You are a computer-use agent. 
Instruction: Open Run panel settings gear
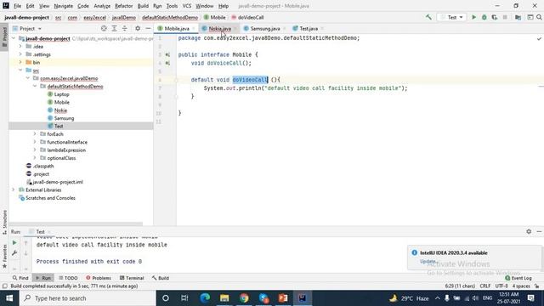pos(529,231)
